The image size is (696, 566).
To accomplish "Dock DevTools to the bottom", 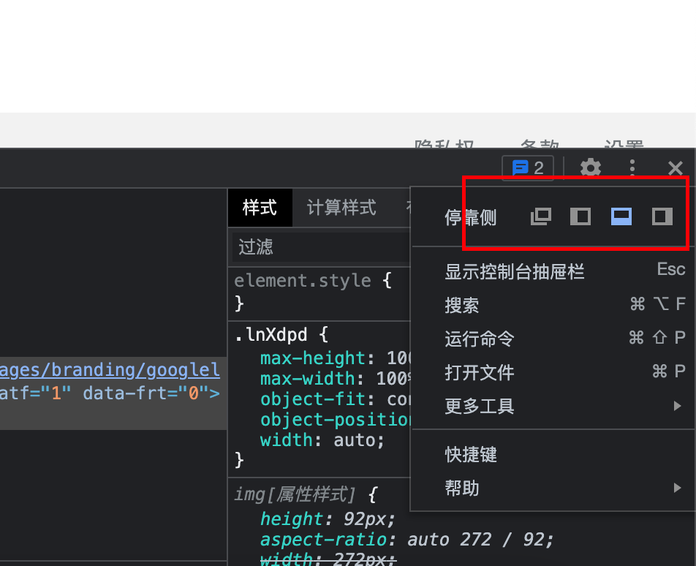I will click(x=621, y=216).
